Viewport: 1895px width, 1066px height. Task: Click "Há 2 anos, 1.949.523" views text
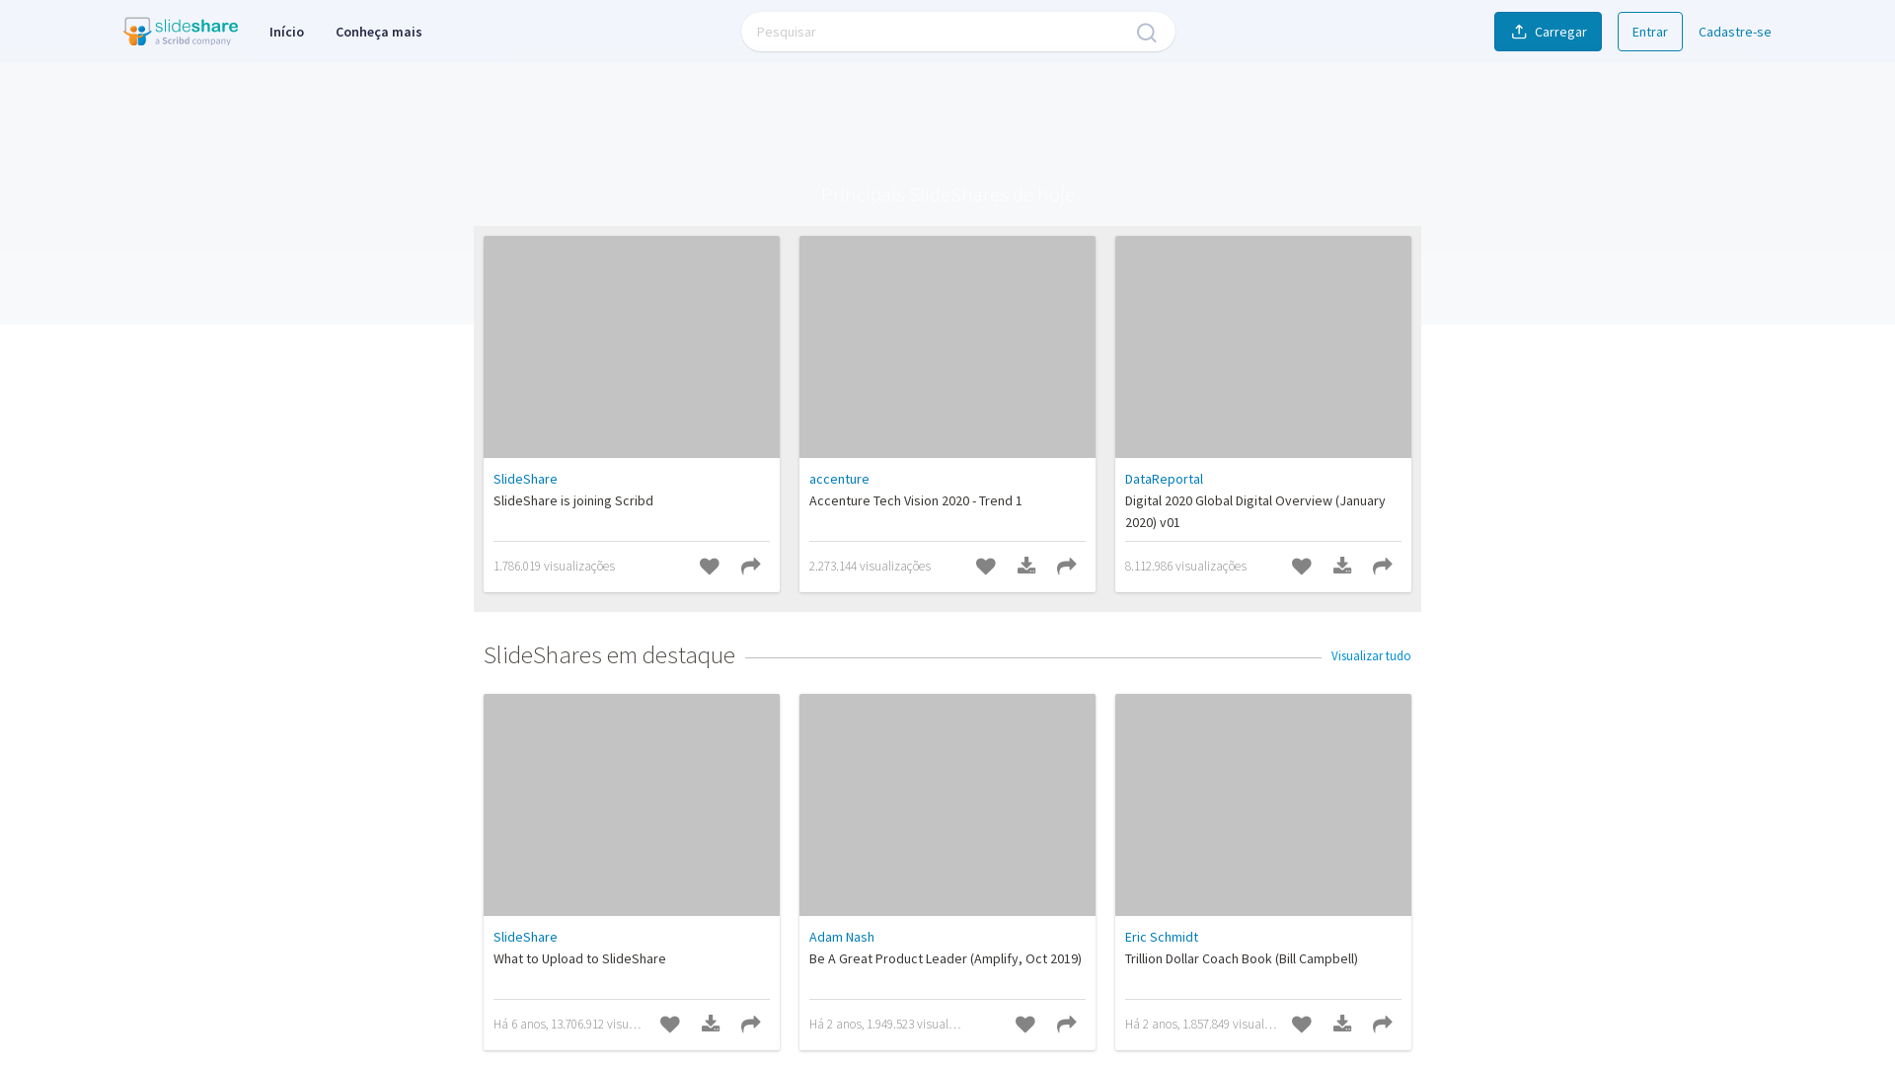pyautogui.click(x=885, y=1024)
